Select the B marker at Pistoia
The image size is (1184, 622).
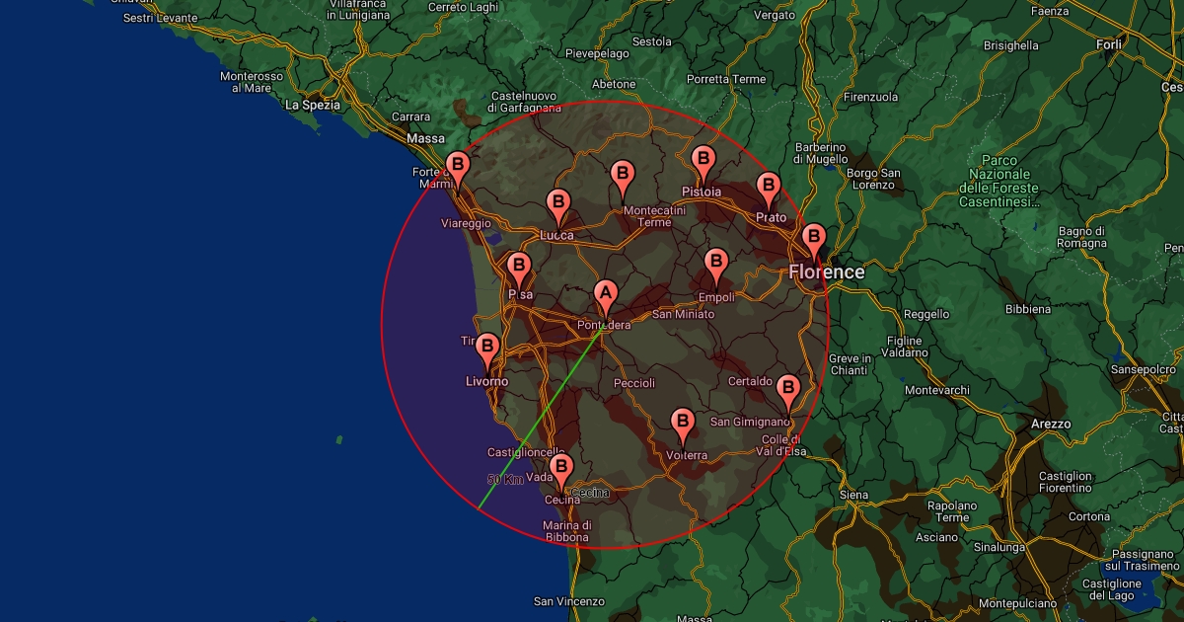pos(703,160)
